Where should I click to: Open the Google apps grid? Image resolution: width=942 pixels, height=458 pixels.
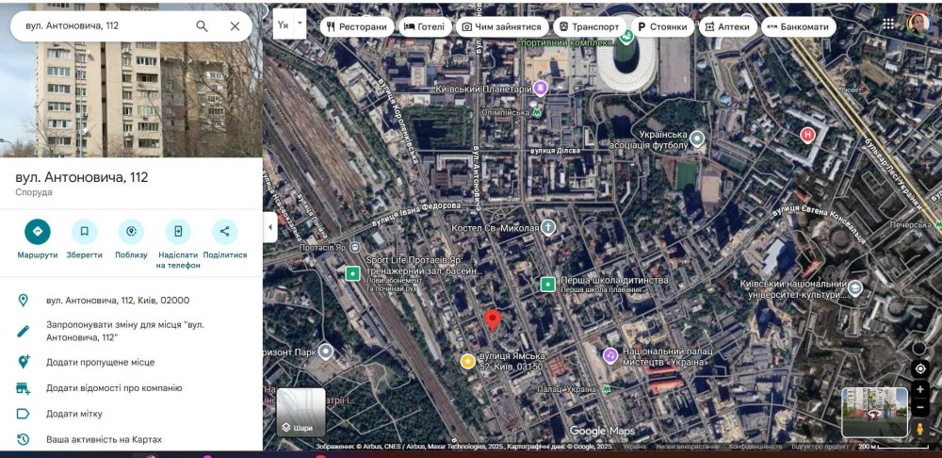(888, 24)
